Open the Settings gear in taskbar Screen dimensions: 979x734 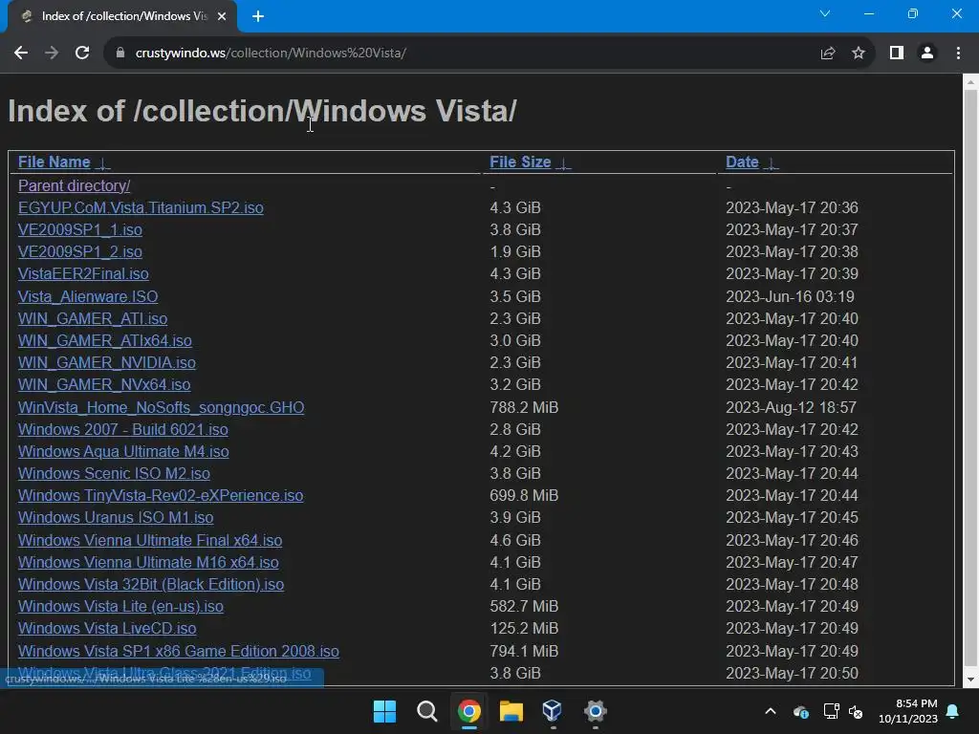(x=595, y=711)
